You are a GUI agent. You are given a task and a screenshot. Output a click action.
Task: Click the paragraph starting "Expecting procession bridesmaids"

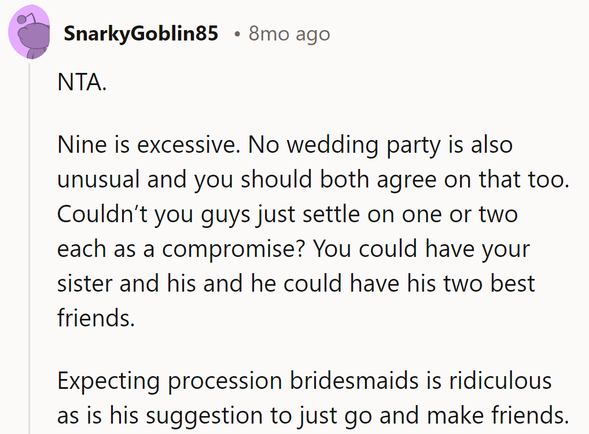[x=312, y=398]
